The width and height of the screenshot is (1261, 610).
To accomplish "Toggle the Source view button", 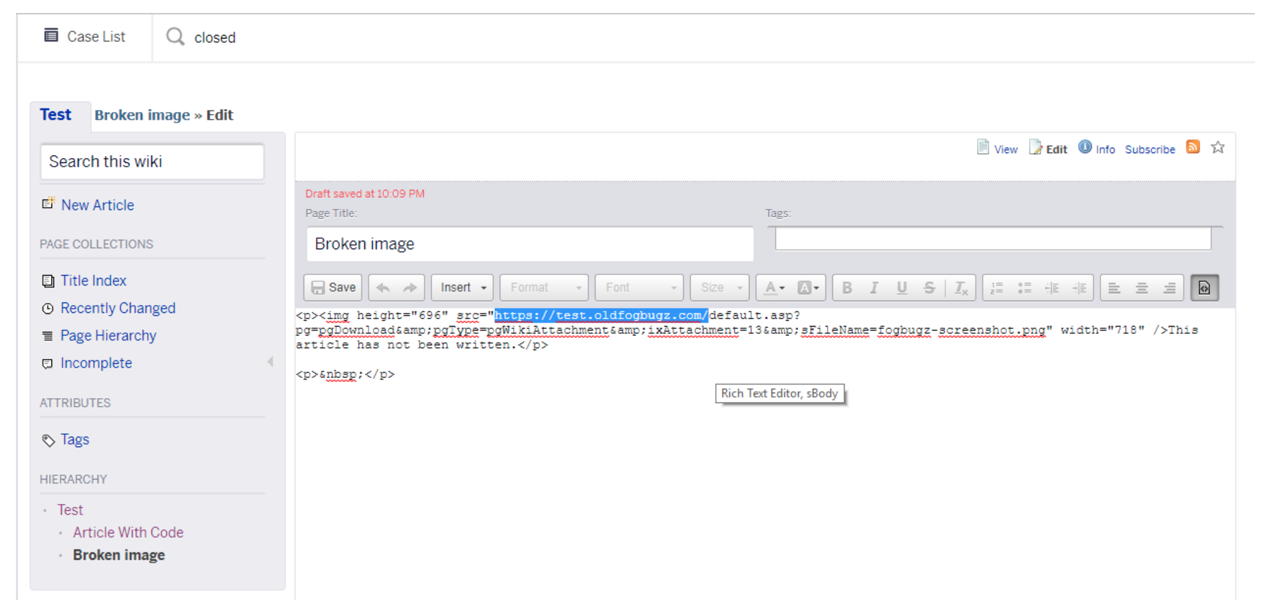I will pyautogui.click(x=1204, y=288).
